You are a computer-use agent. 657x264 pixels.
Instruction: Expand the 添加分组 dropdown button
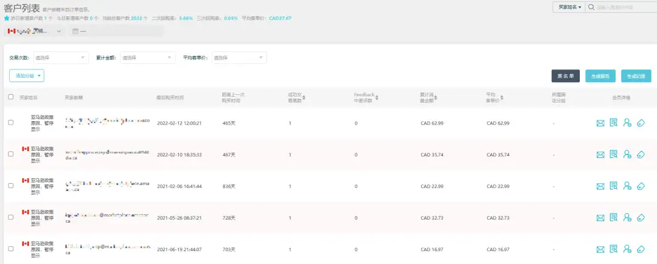click(27, 76)
